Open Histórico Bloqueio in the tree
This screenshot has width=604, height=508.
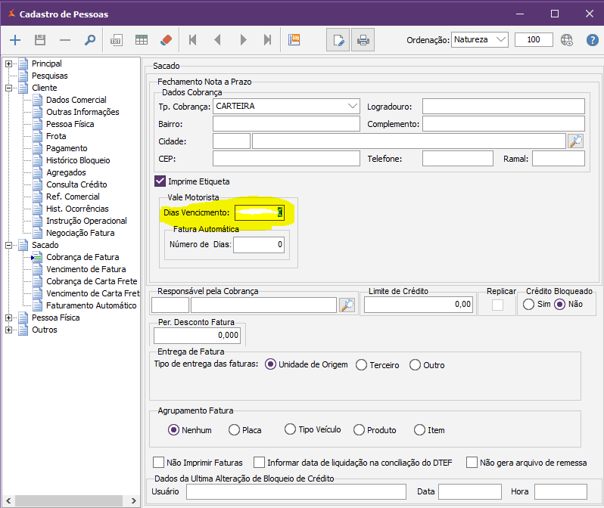[78, 160]
